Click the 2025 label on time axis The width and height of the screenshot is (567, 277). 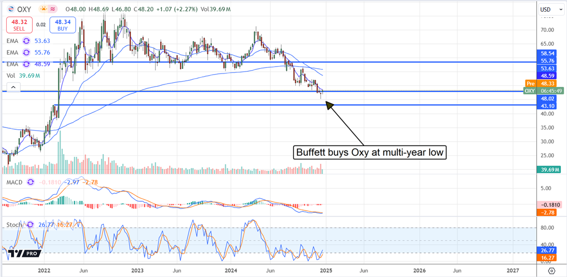coord(325,271)
